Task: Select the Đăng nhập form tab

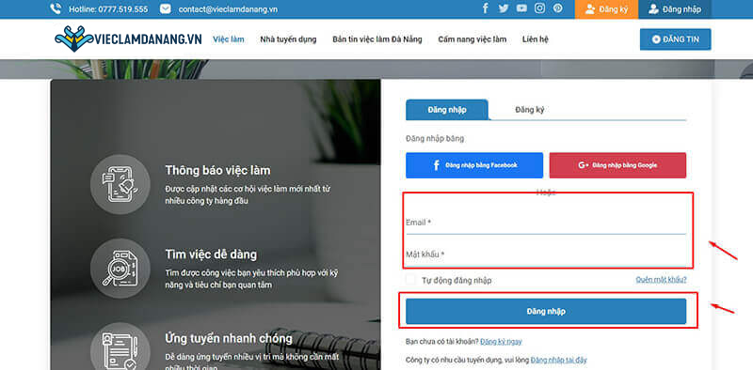Action: [447, 109]
